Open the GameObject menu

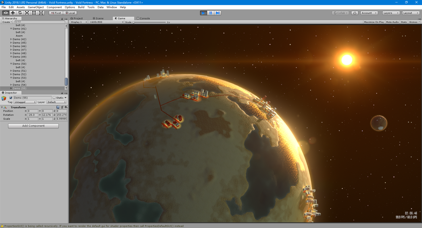[36, 7]
